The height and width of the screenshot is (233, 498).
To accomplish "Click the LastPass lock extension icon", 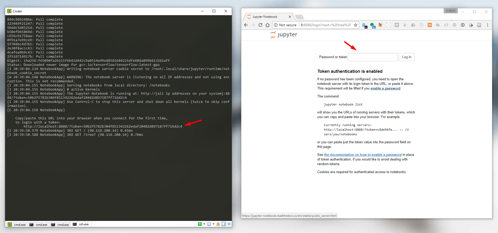I will pos(471,25).
